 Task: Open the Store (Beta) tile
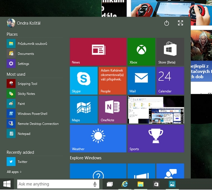(170, 52)
